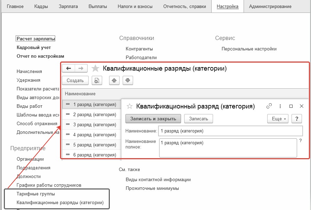Select row 1 разряд (категория)

click(92, 104)
